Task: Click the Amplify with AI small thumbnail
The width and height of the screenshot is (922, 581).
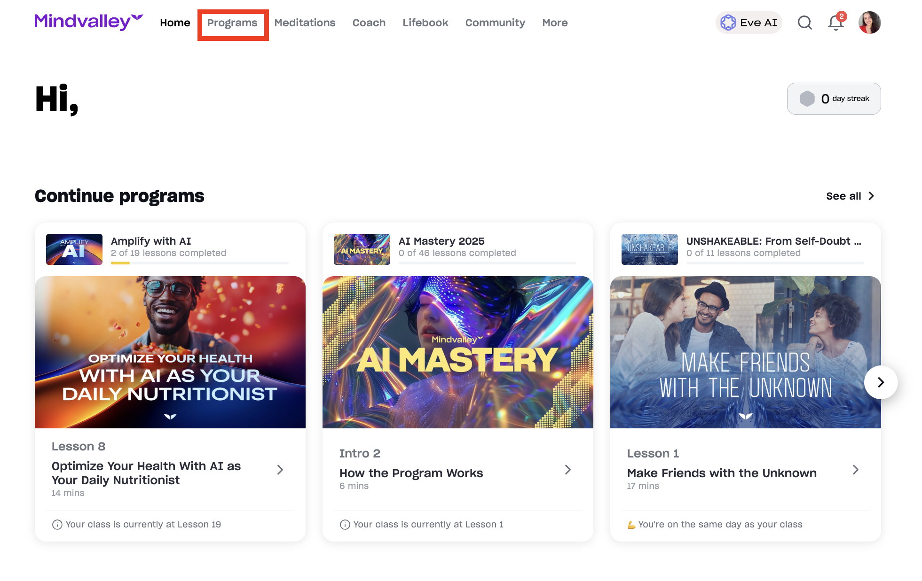Action: pyautogui.click(x=74, y=249)
